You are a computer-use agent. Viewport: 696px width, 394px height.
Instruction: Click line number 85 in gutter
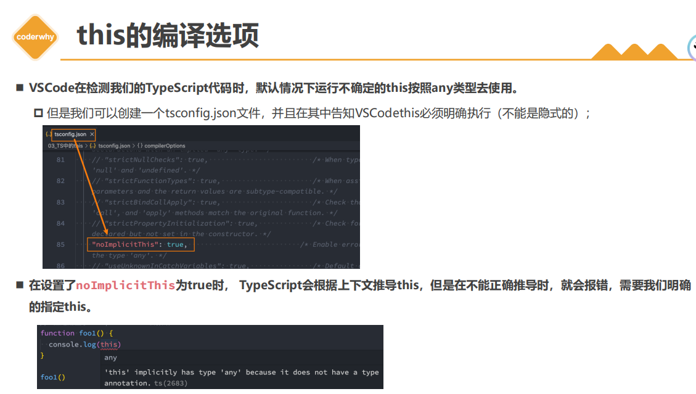(60, 244)
